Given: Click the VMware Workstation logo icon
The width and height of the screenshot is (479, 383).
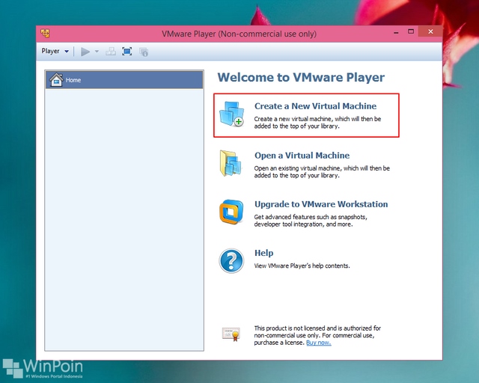Looking at the screenshot, I should click(231, 212).
